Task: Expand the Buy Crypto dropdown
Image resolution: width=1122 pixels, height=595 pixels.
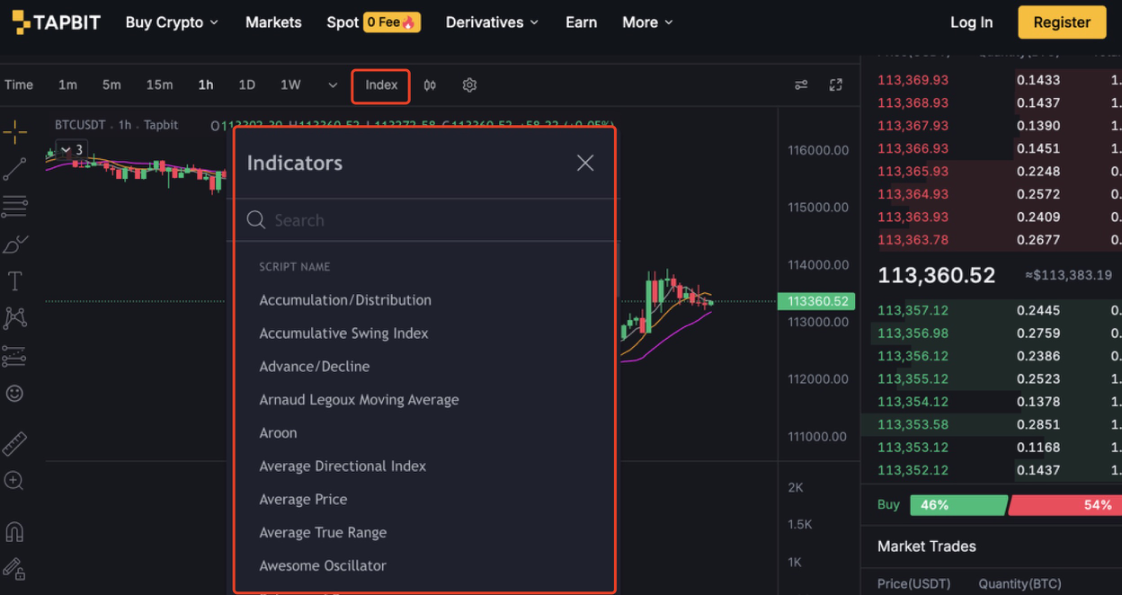Action: [x=172, y=22]
